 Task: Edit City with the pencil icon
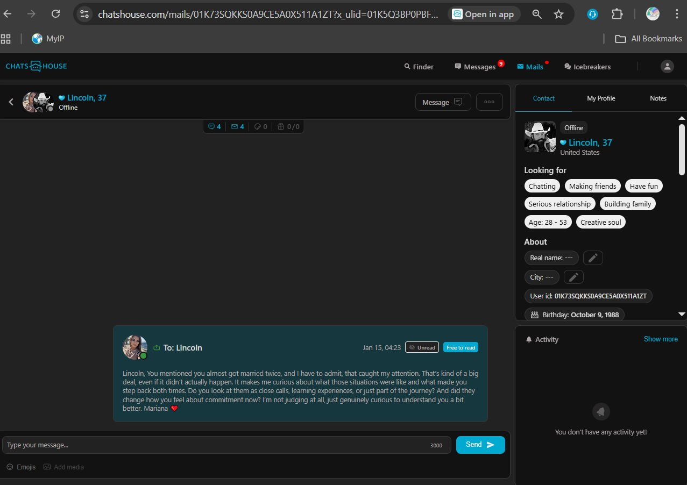[x=573, y=277]
